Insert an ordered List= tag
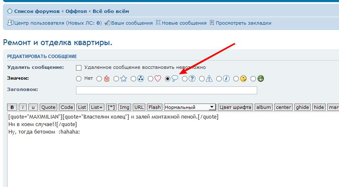 [x=96, y=107]
